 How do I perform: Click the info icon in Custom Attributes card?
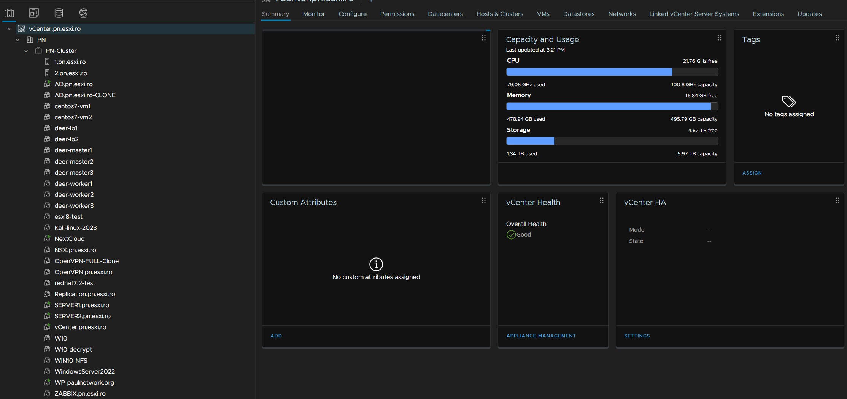tap(376, 264)
